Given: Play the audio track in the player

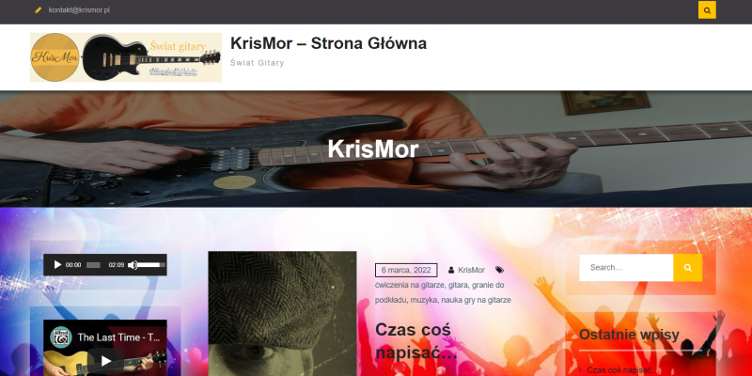Looking at the screenshot, I should click(x=57, y=265).
